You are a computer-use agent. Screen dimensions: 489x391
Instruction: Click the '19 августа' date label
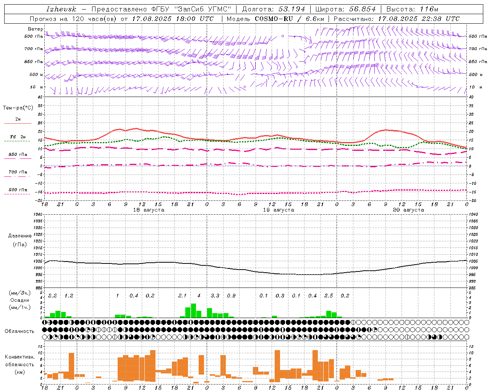279,210
